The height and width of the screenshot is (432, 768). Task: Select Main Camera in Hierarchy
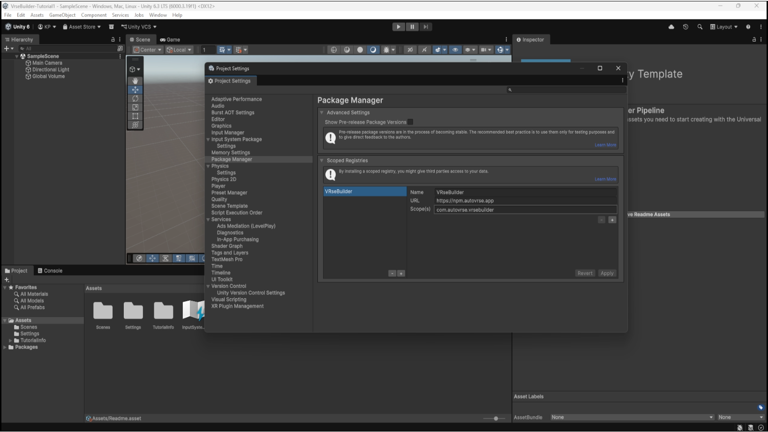pos(47,63)
